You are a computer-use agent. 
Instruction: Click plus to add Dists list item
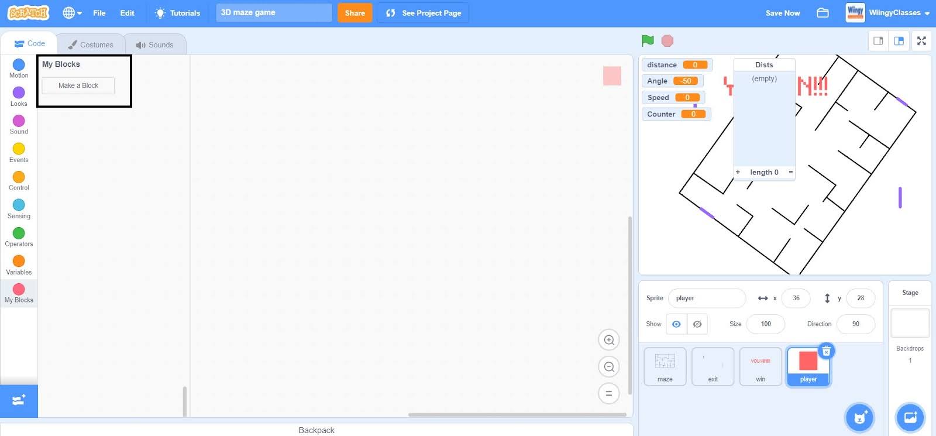pyautogui.click(x=738, y=172)
